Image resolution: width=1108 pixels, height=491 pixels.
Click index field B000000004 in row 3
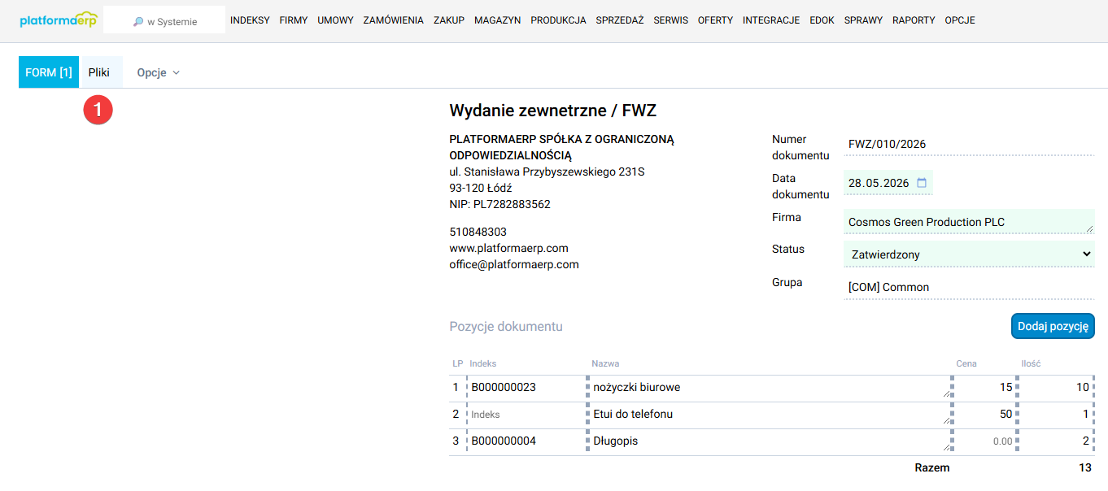click(526, 441)
